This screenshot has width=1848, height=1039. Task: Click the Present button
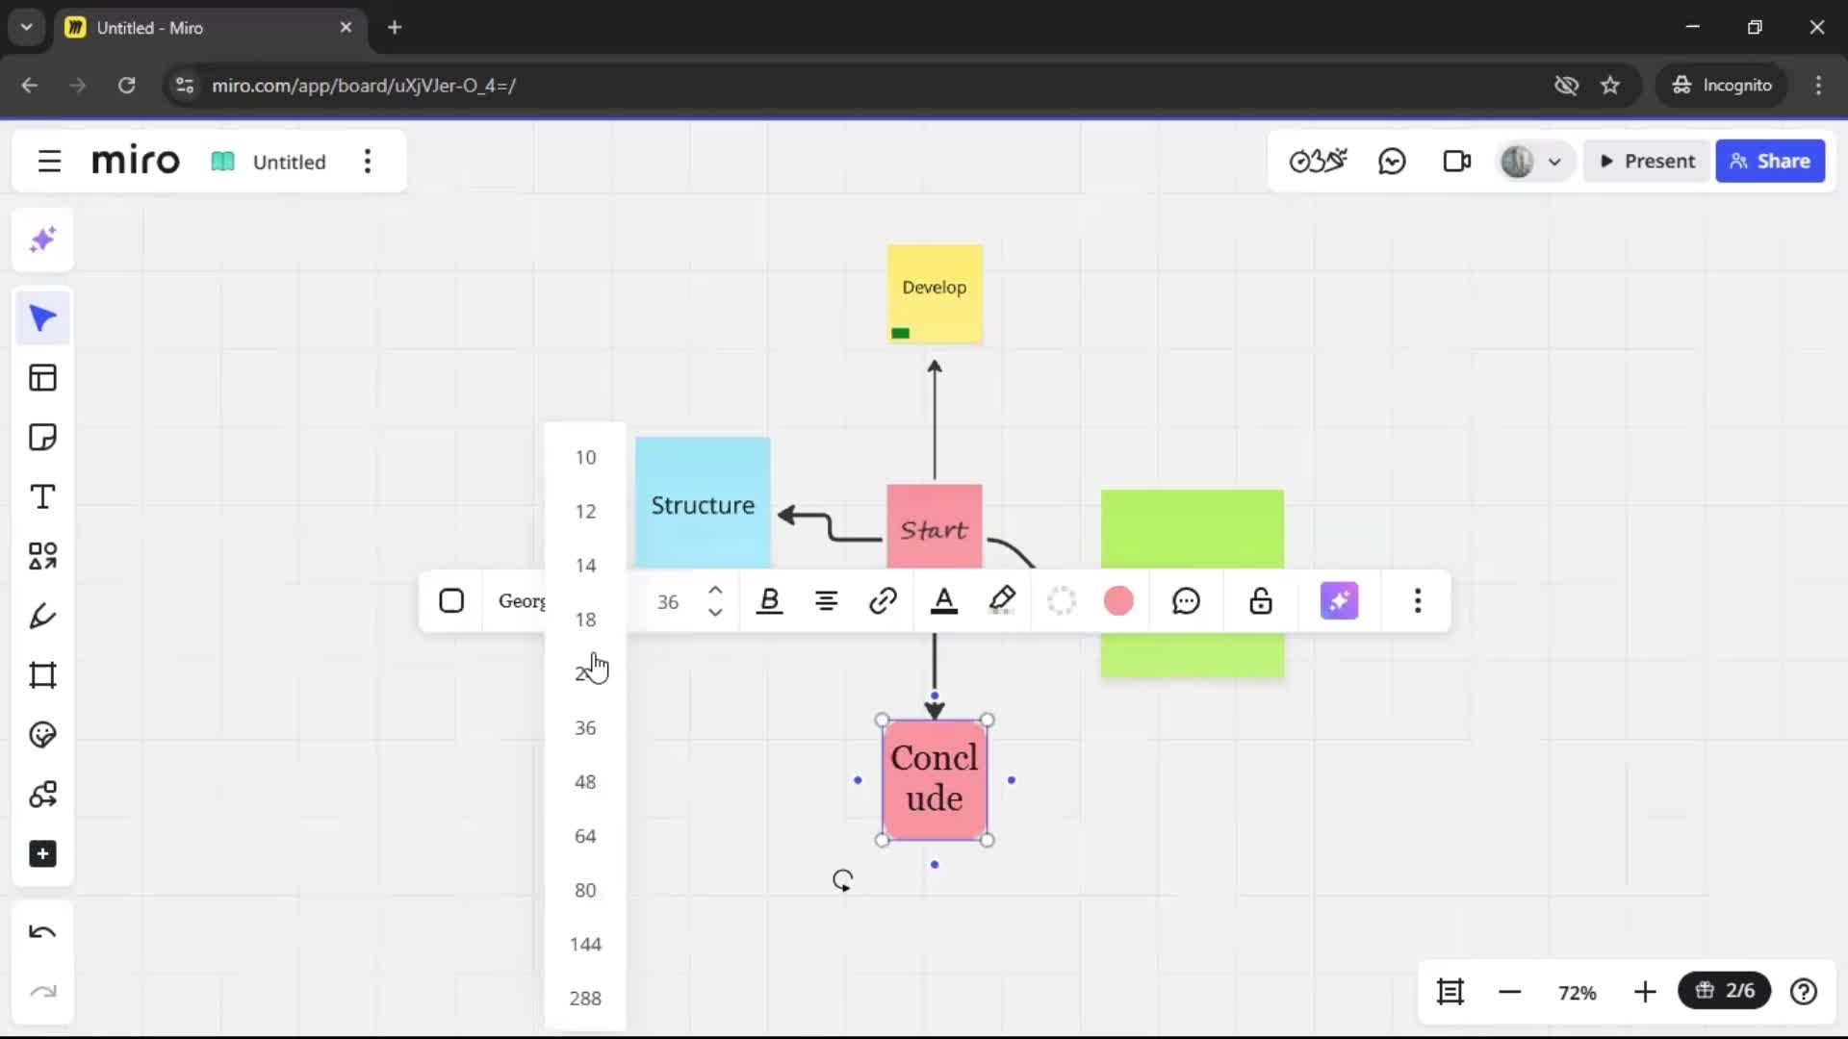(x=1647, y=162)
